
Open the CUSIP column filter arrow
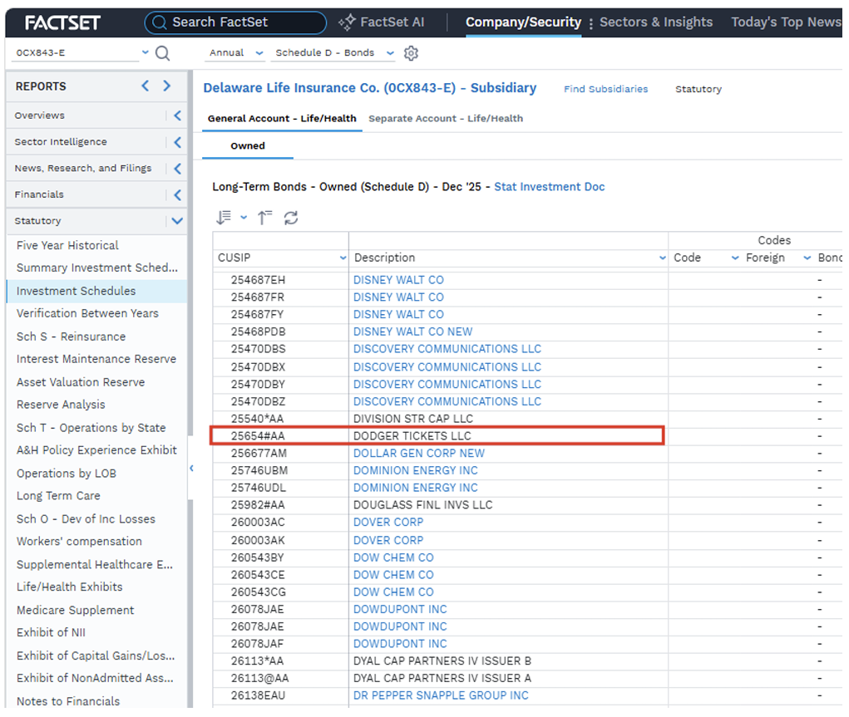(x=343, y=258)
